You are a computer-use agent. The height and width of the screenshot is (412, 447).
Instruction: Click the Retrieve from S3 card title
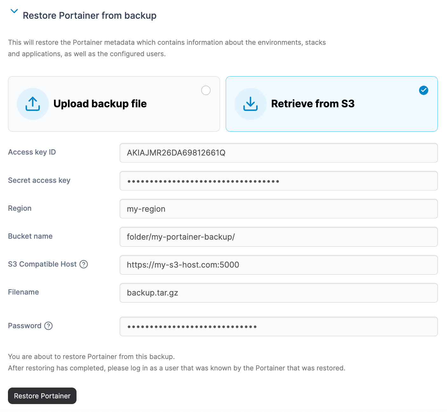[312, 104]
